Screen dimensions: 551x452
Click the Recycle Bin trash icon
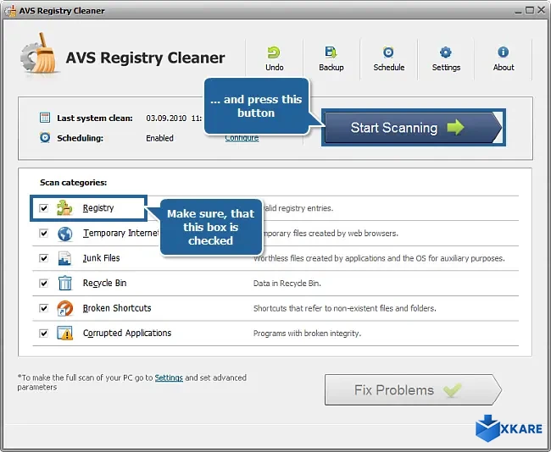click(65, 283)
